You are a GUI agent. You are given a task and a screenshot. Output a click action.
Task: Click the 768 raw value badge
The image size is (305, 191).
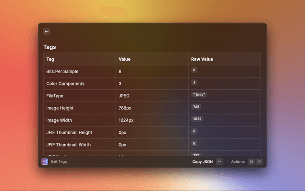(196, 106)
